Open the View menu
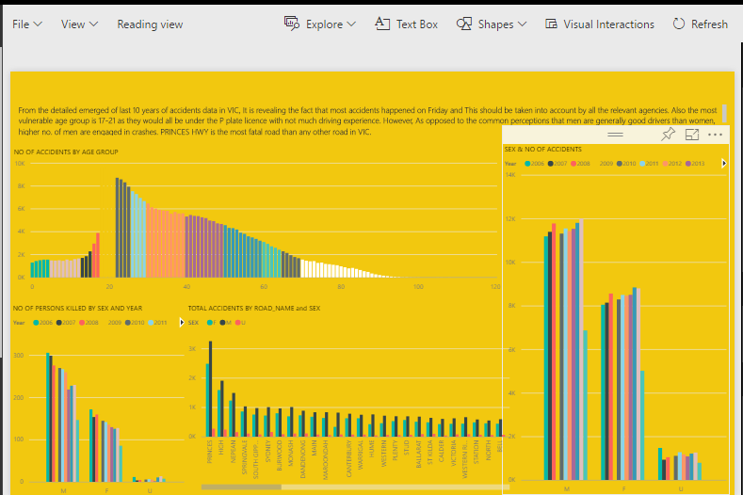The image size is (743, 495). (x=79, y=24)
